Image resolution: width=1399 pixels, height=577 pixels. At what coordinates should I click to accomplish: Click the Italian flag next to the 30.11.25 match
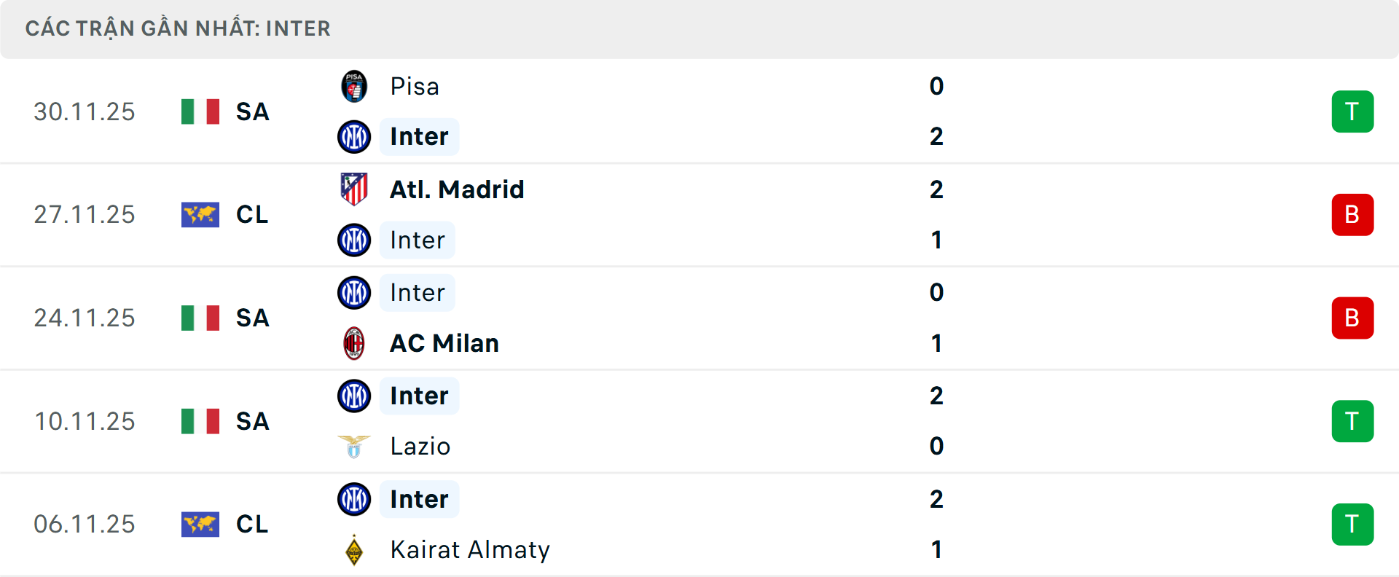point(200,111)
